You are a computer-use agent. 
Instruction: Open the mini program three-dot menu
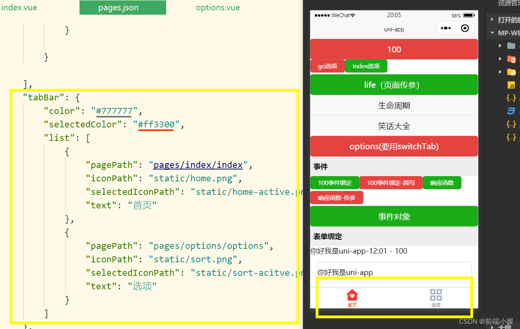[446, 28]
